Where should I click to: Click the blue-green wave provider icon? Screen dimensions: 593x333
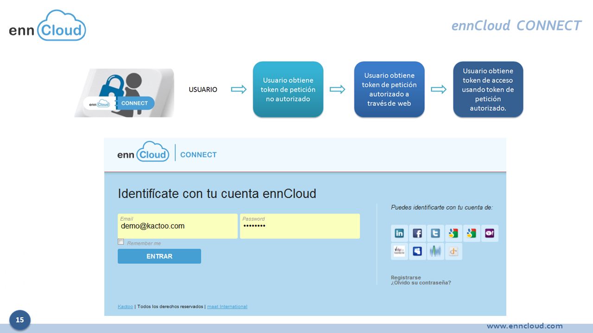[x=435, y=252]
